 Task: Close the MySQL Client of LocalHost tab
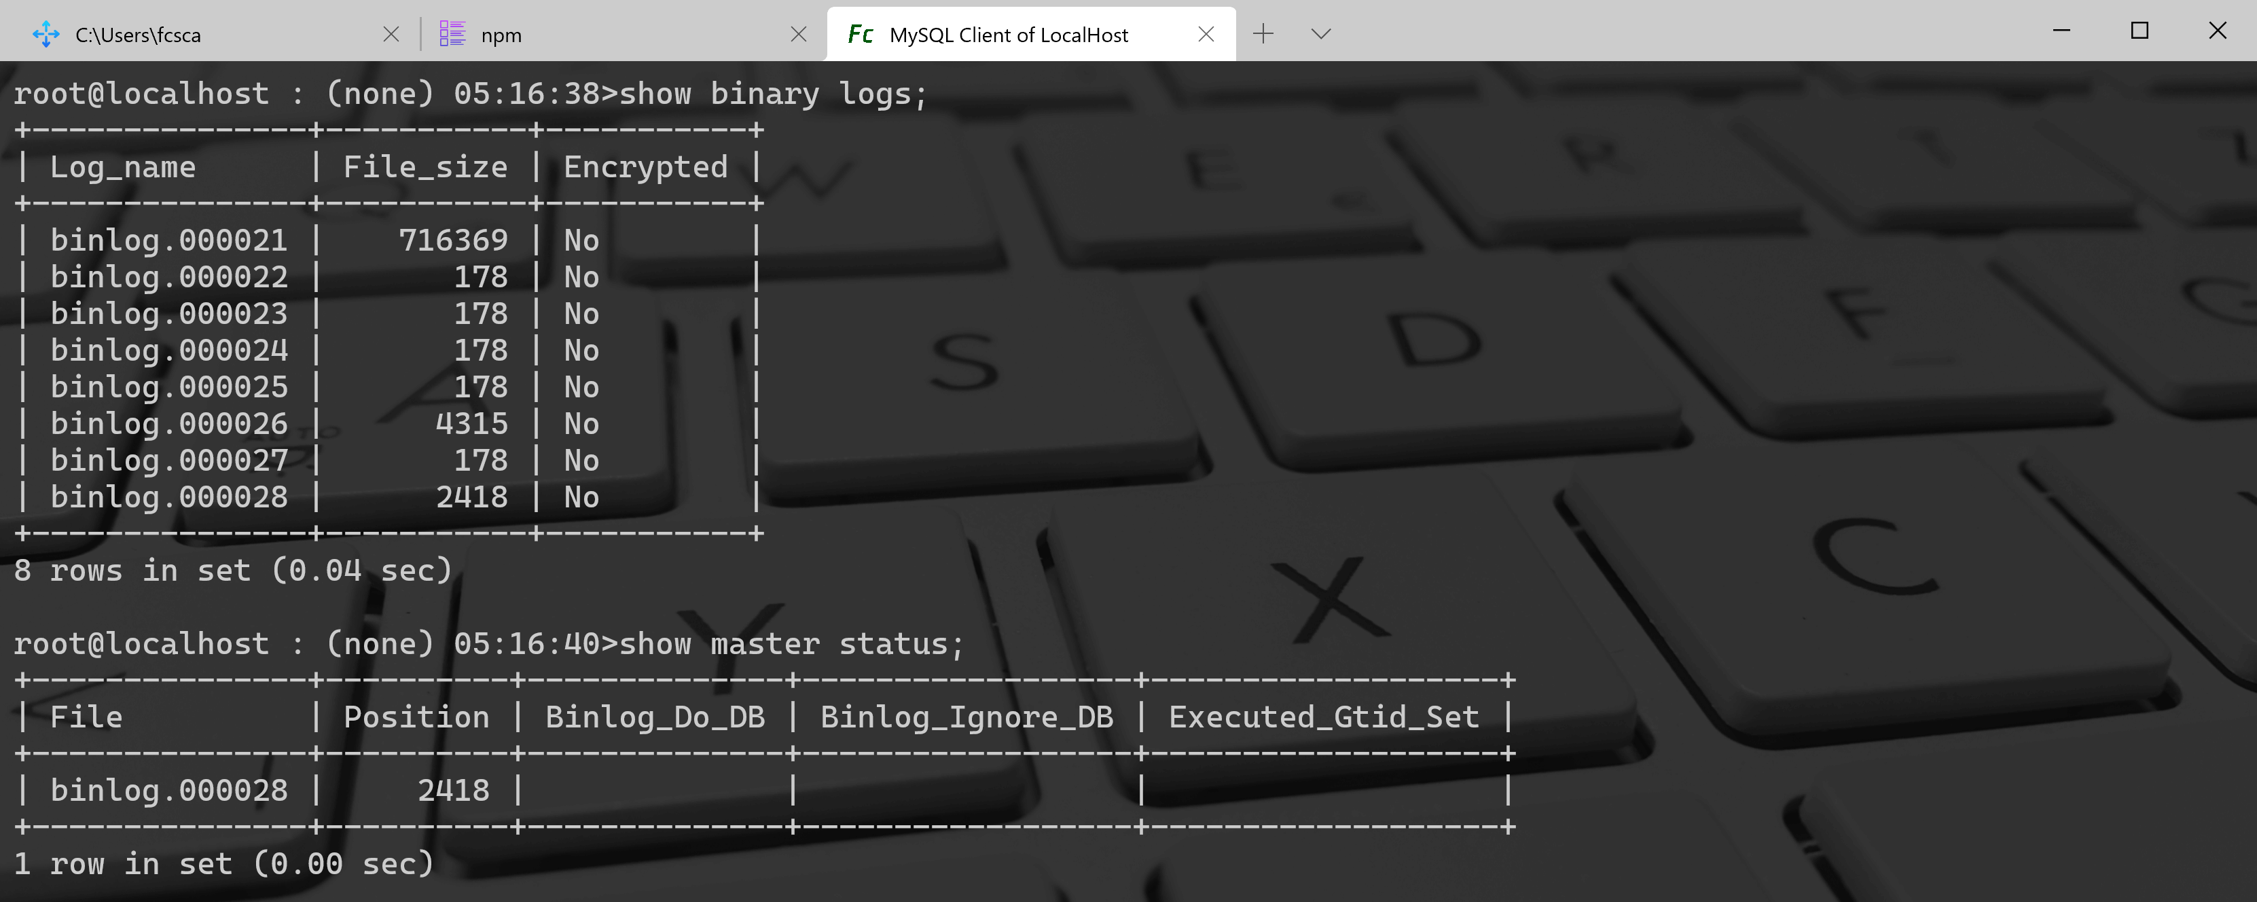[x=1206, y=34]
